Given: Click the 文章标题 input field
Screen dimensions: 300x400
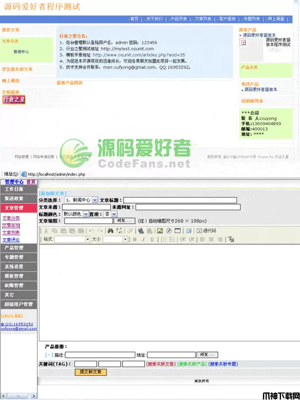Looking at the screenshot, I should click(180, 200).
